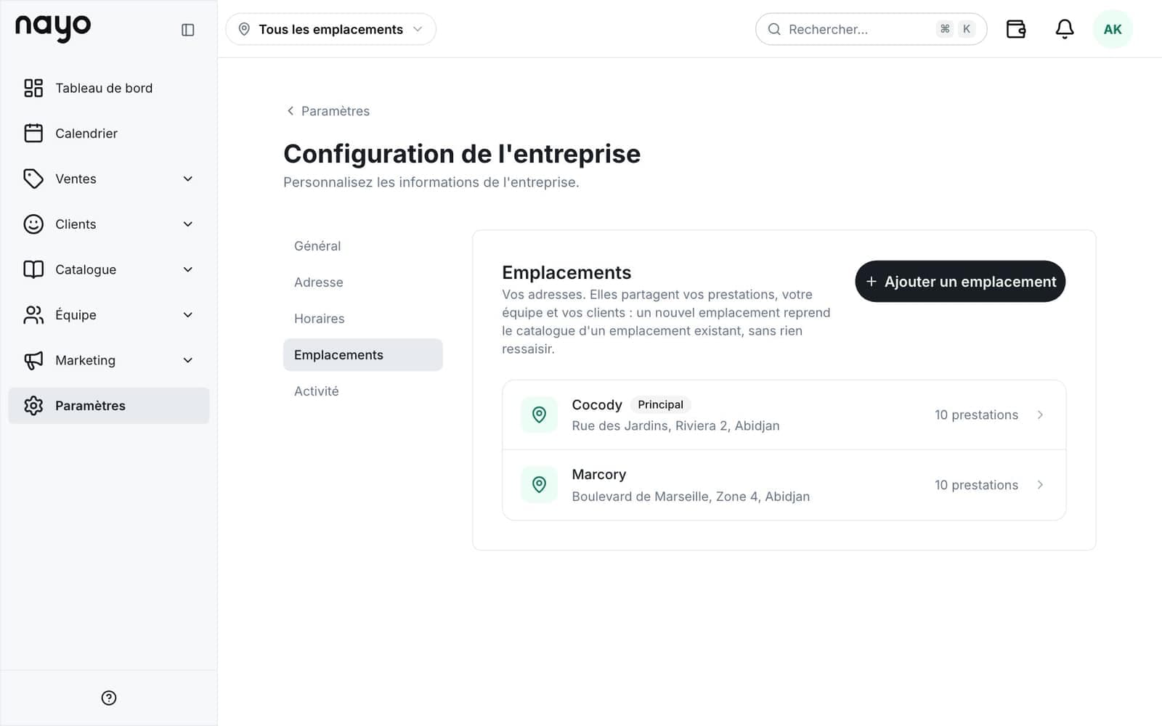The image size is (1162, 726).
Task: Click the Ventes tag icon
Action: [x=33, y=179]
